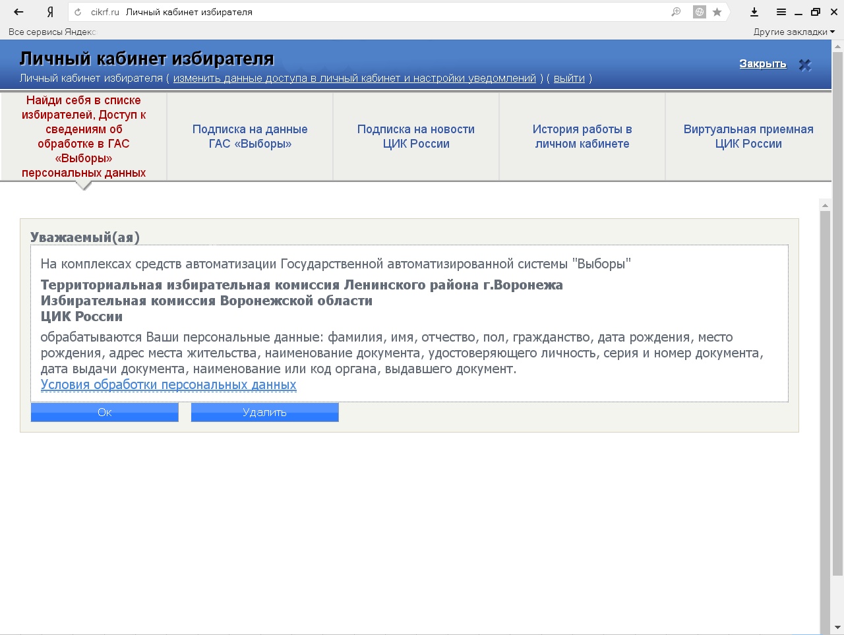Switch to Подписка на новости ЦИК России tab
The width and height of the screenshot is (844, 635).
click(416, 136)
